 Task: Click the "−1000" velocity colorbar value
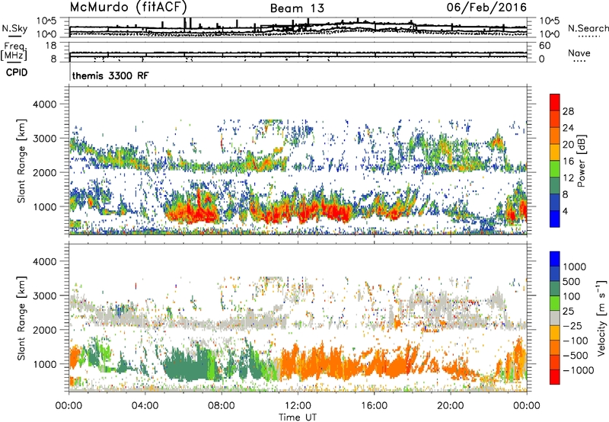click(578, 370)
